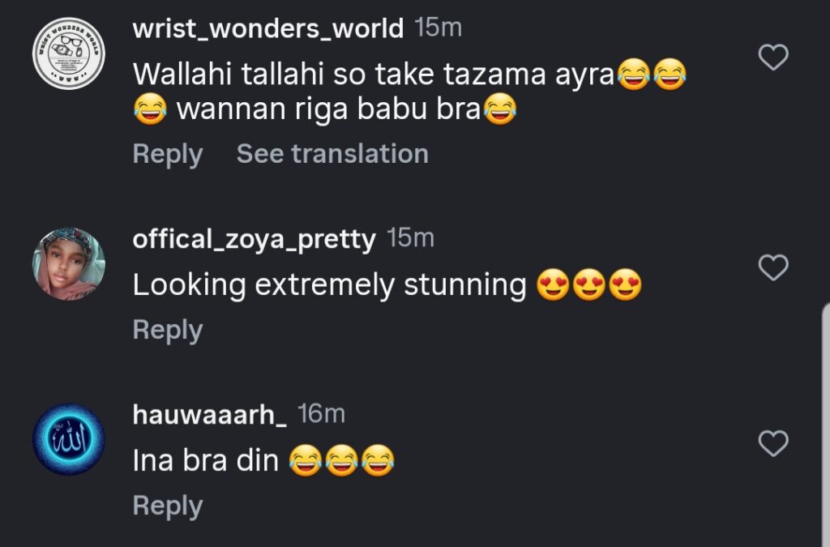This screenshot has width=830, height=547.
Task: Click the 15m timestamp beside offical_zoya_pretty
Action: (411, 238)
